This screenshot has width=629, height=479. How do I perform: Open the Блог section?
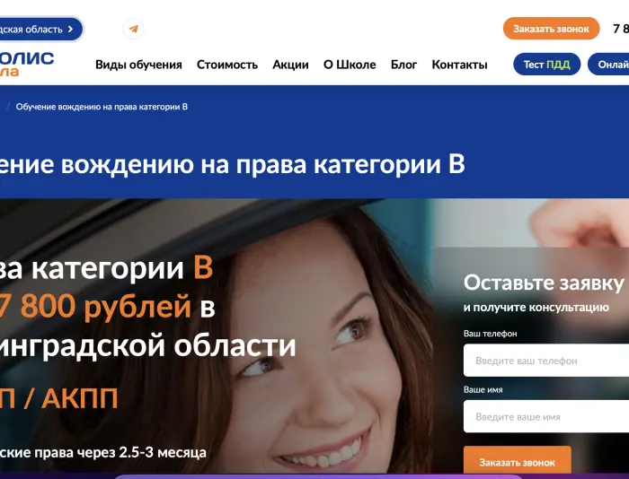click(x=403, y=65)
